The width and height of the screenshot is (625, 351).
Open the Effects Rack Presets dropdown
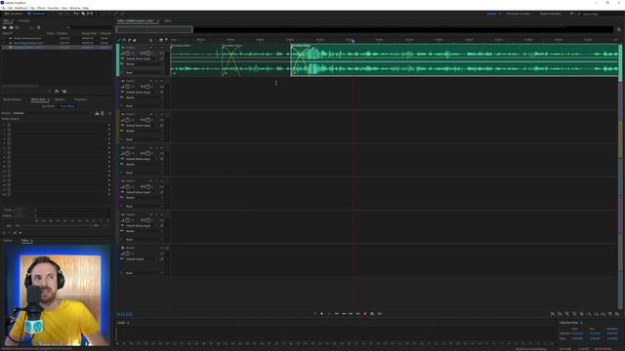[x=52, y=113]
